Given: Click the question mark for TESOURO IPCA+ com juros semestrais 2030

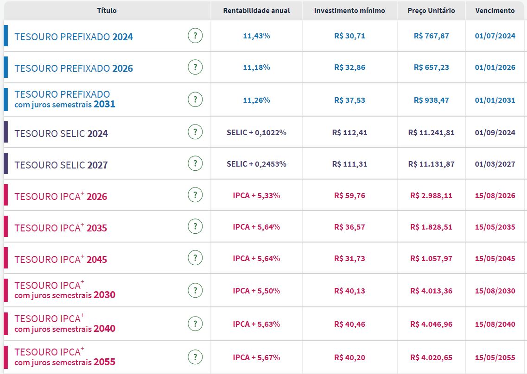Looking at the screenshot, I should 196,290.
